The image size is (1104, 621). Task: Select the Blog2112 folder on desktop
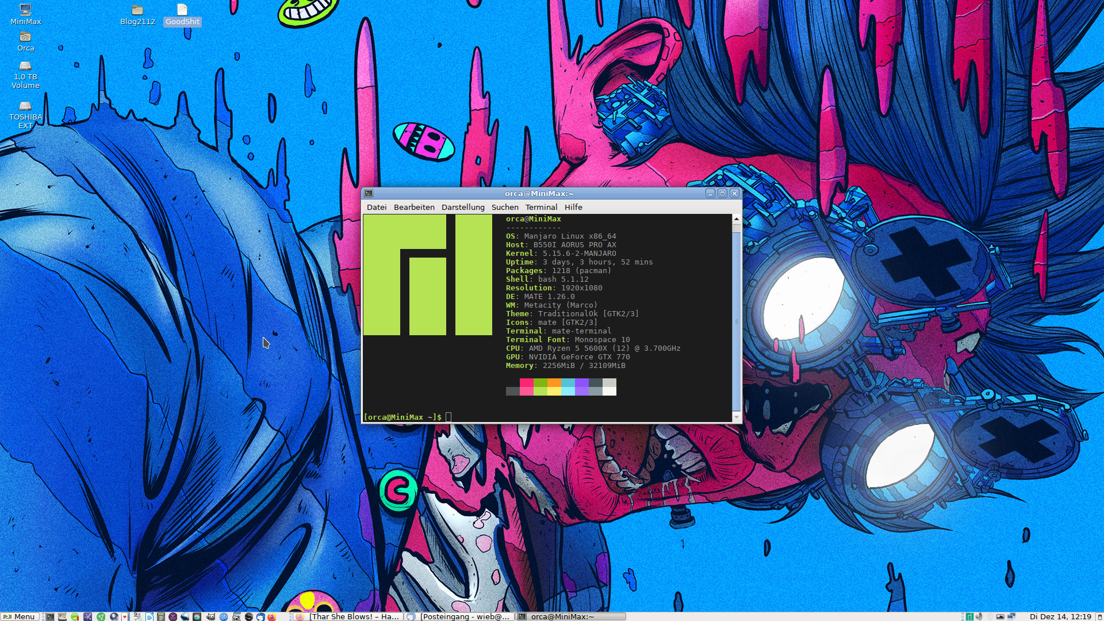coord(137,15)
